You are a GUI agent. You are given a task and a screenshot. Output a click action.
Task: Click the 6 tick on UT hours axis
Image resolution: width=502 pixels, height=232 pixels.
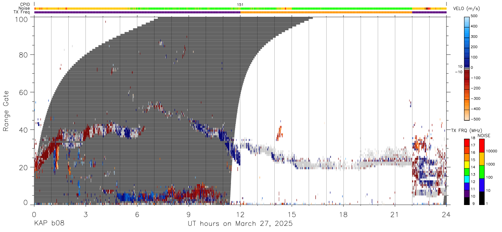[137, 214]
